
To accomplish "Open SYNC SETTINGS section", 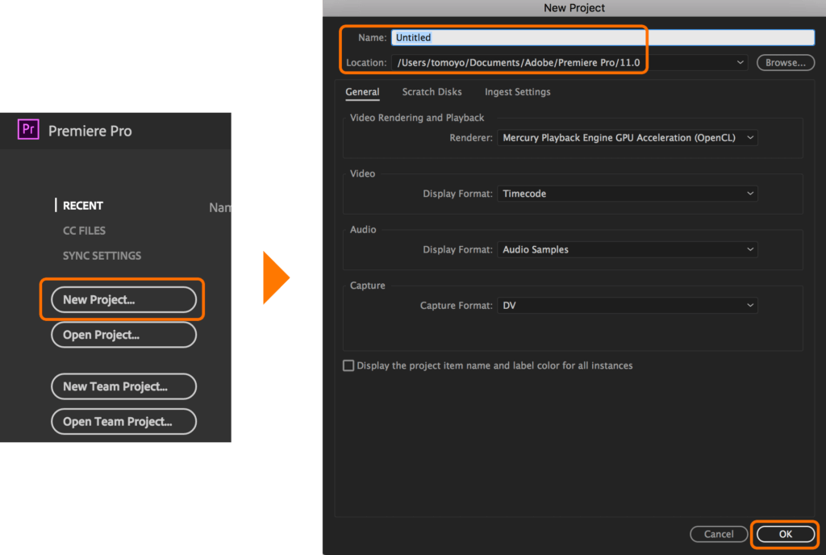I will 102,256.
